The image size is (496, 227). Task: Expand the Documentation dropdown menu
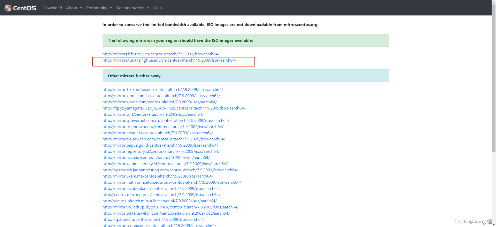pyautogui.click(x=133, y=8)
